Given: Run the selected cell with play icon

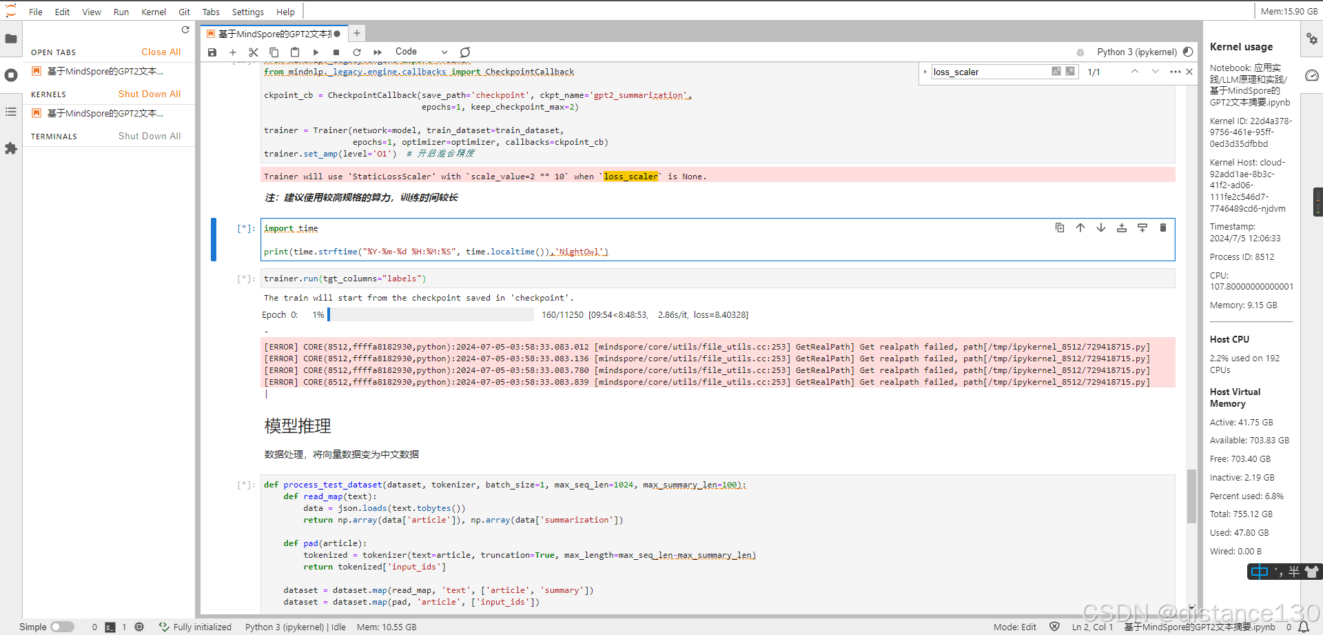Looking at the screenshot, I should coord(316,52).
